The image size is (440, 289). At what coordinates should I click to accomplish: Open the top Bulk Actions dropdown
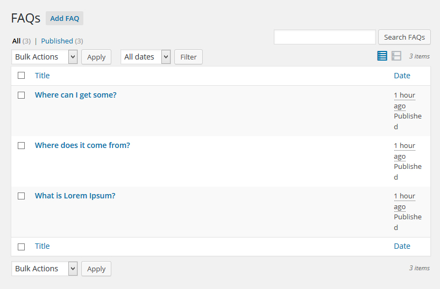[x=44, y=57]
